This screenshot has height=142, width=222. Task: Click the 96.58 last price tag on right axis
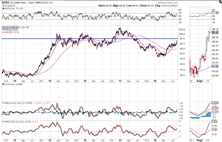point(215,32)
